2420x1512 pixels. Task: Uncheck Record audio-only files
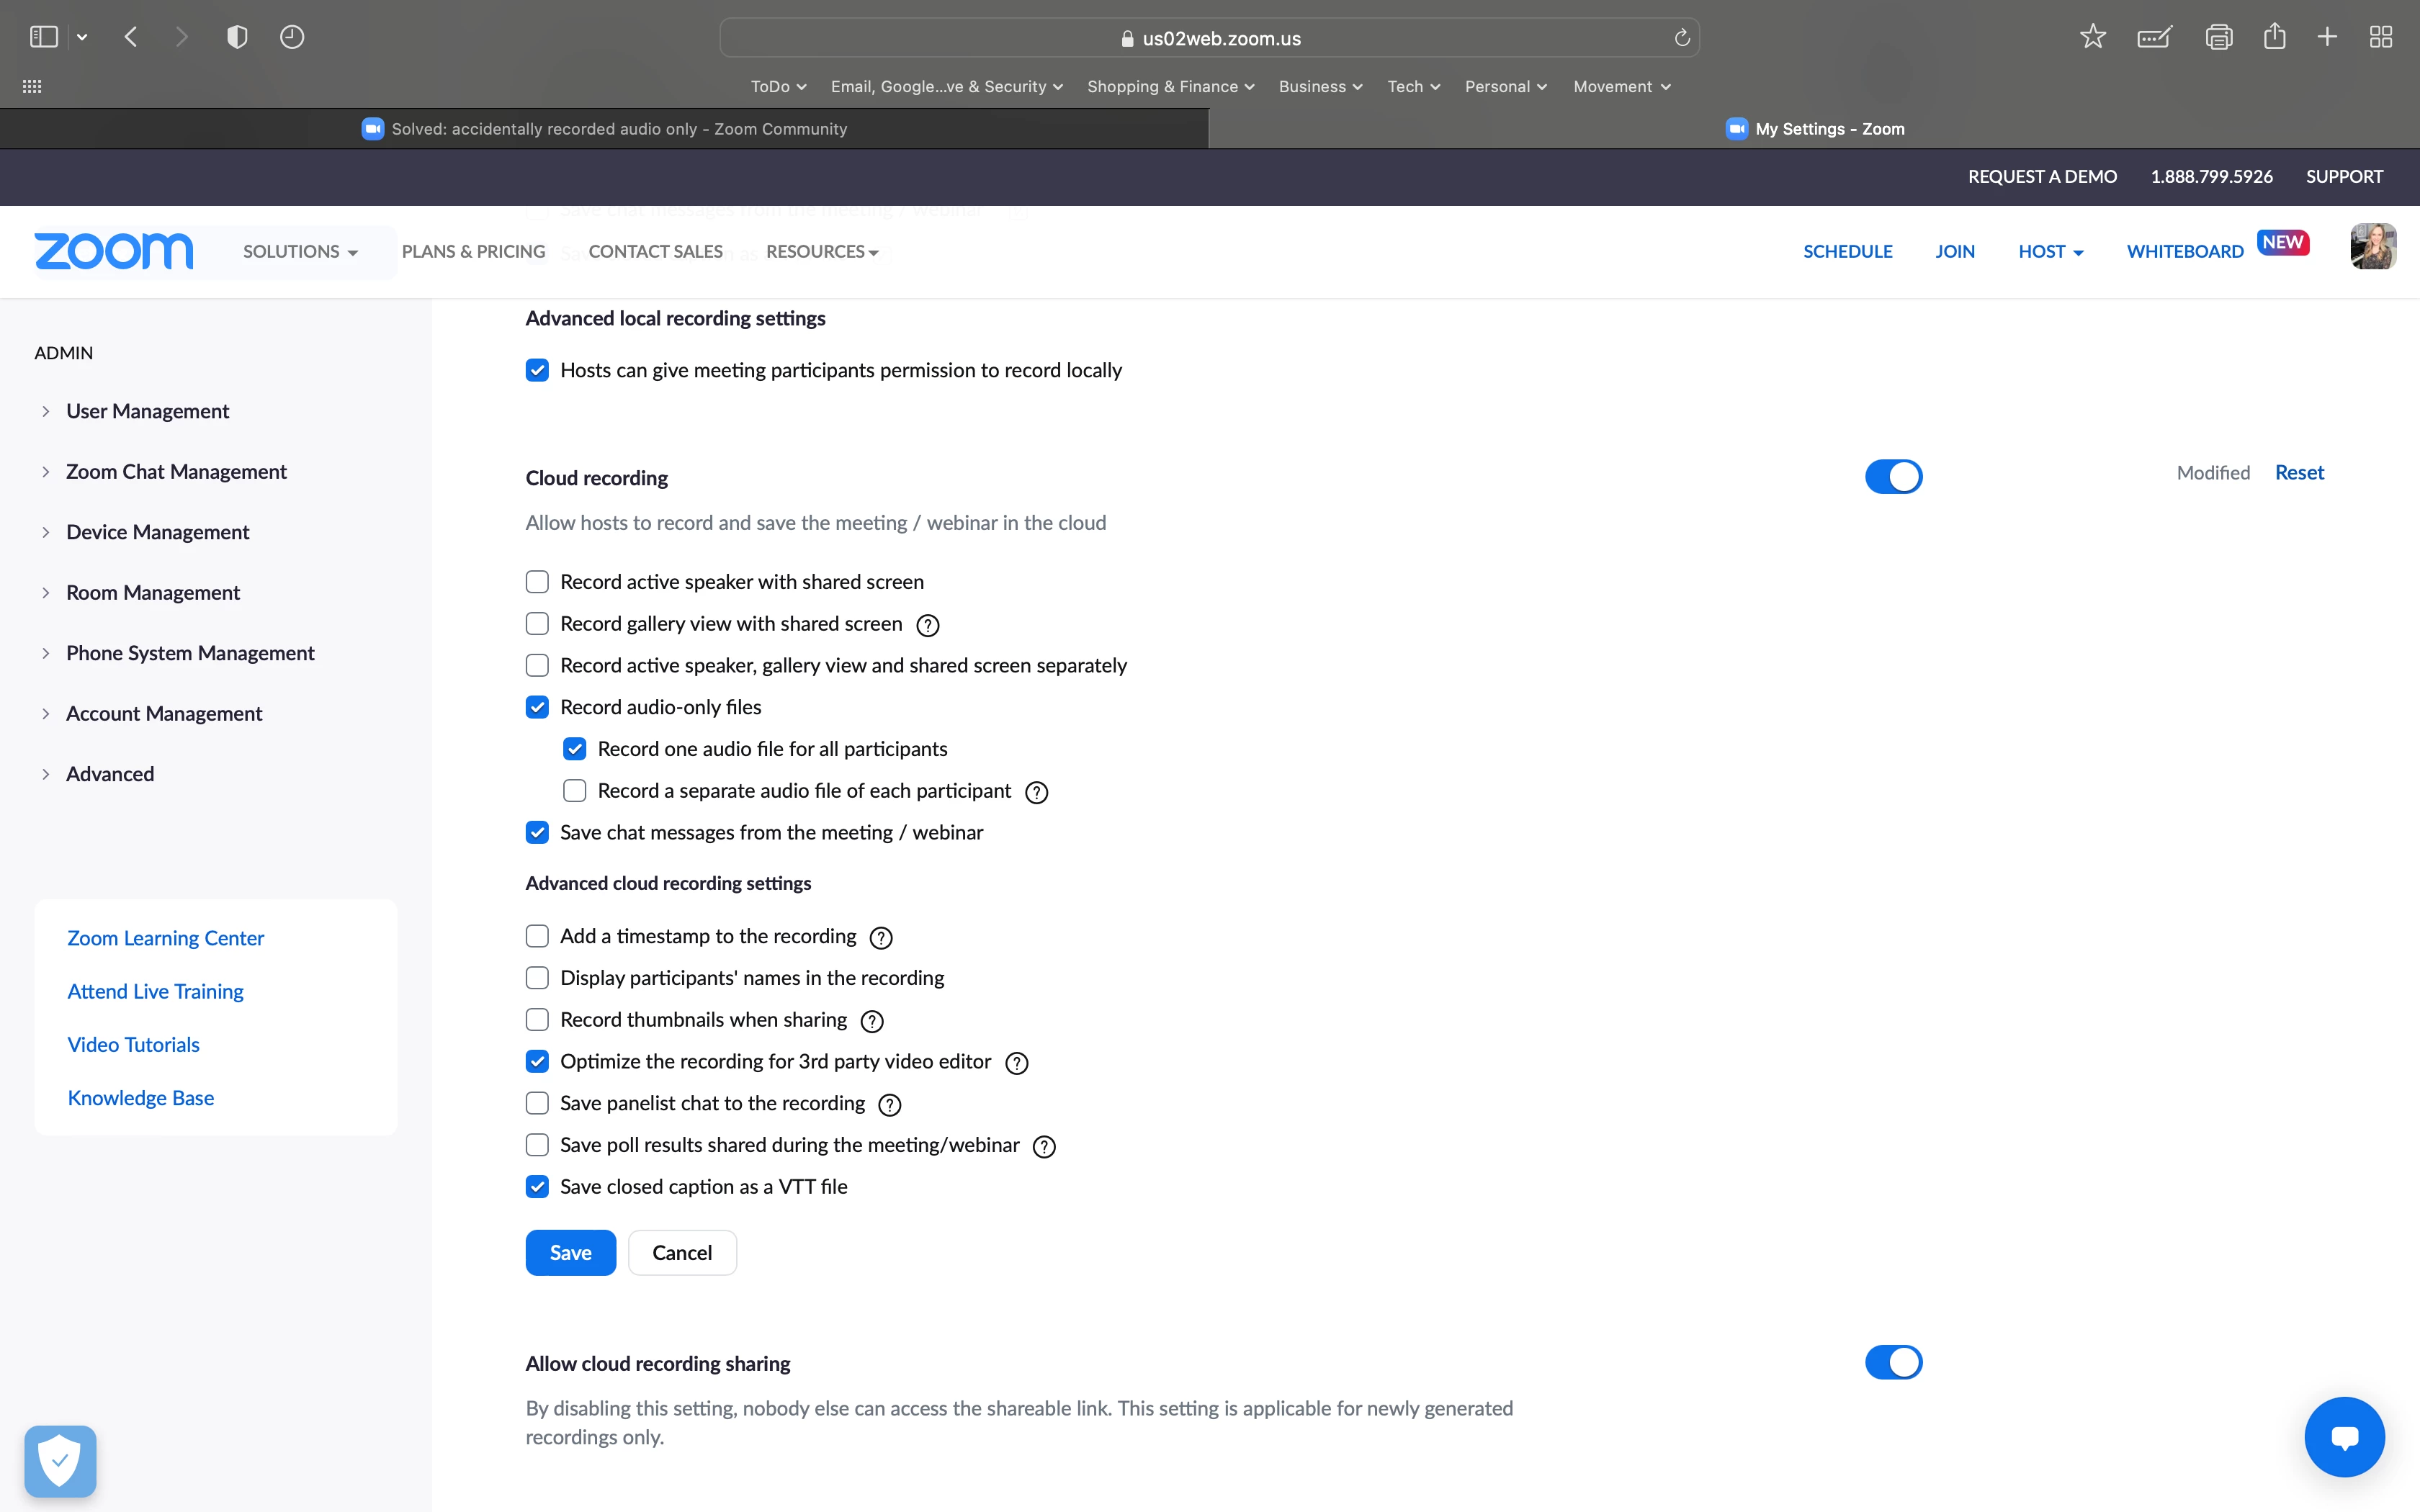point(537,708)
